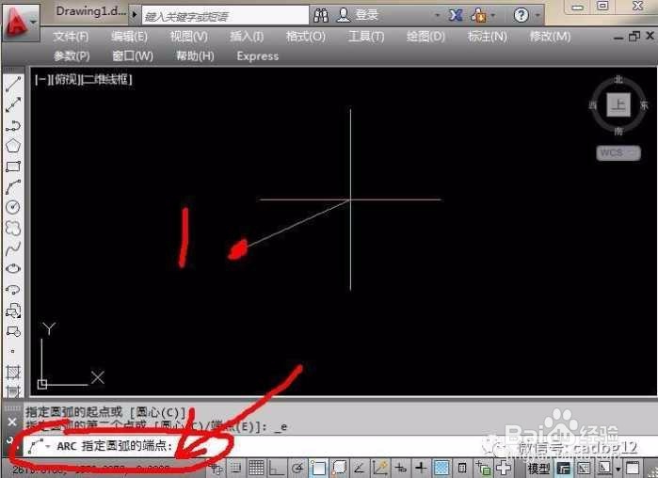Open the 文件(F) menu
The width and height of the screenshot is (658, 478).
click(x=71, y=37)
